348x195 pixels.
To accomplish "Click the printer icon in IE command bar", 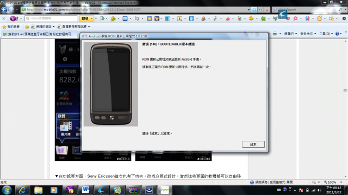I will click(x=275, y=34).
